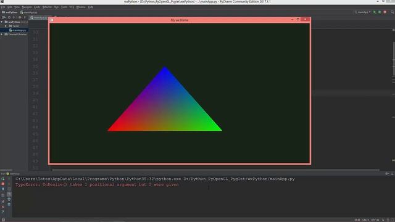The height and width of the screenshot is (222, 395).
Task: Collapse the wxPython project root folder
Action: pyautogui.click(x=2, y=22)
